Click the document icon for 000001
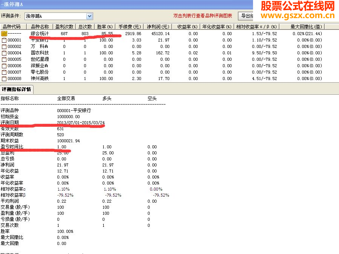Screen dimensions: 339x254 4,40
